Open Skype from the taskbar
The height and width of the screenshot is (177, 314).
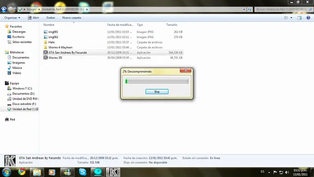[x=83, y=172]
